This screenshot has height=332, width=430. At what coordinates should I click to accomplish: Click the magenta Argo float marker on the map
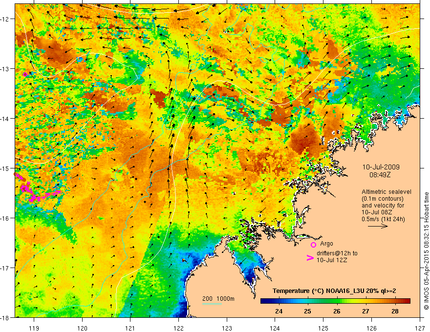[x=25, y=74]
